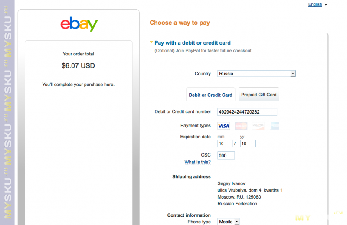This screenshot has width=347, height=225.
Task: Click the expiration month field
Action: (225, 143)
